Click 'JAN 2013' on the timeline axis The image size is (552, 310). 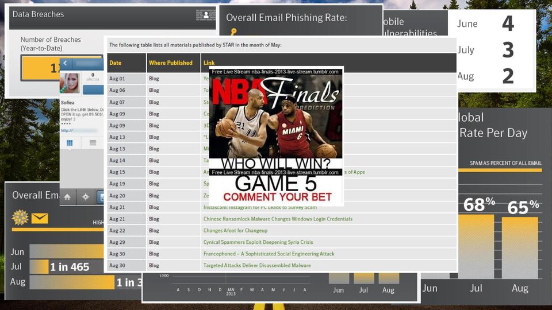coord(231,292)
